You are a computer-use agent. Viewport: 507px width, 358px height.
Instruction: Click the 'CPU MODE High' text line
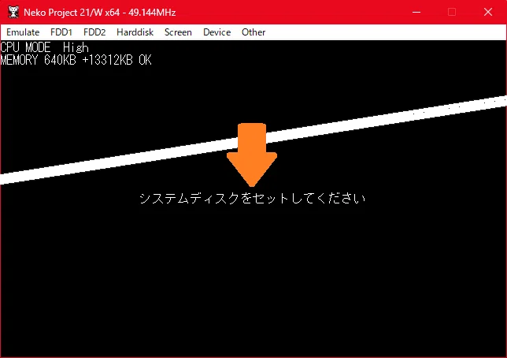44,47
